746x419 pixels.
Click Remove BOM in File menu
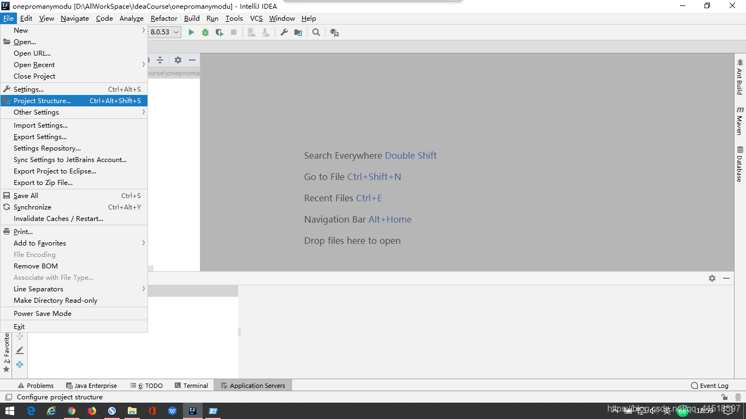(74, 266)
